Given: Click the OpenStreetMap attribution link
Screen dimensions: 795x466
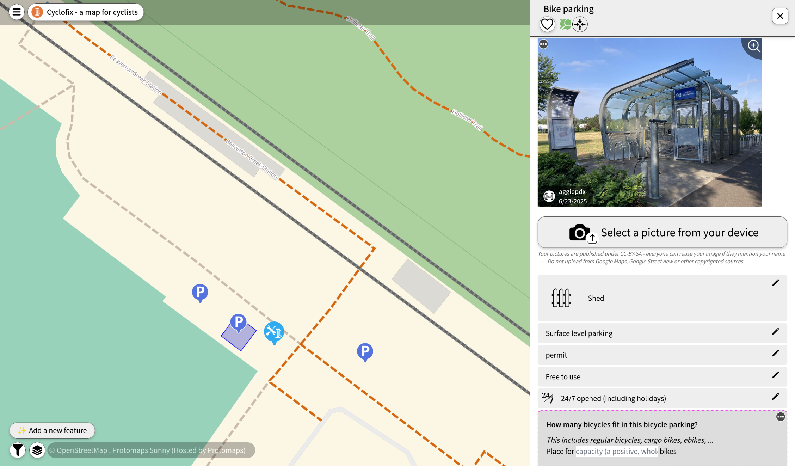Looking at the screenshot, I should click(x=82, y=450).
